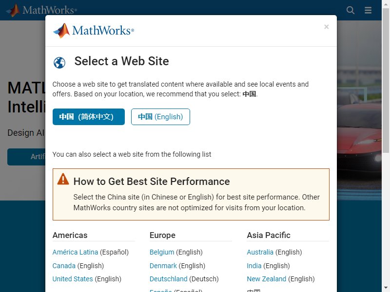The image size is (390, 292).
Task: Click the search magnifier icon in header
Action: 350,10
